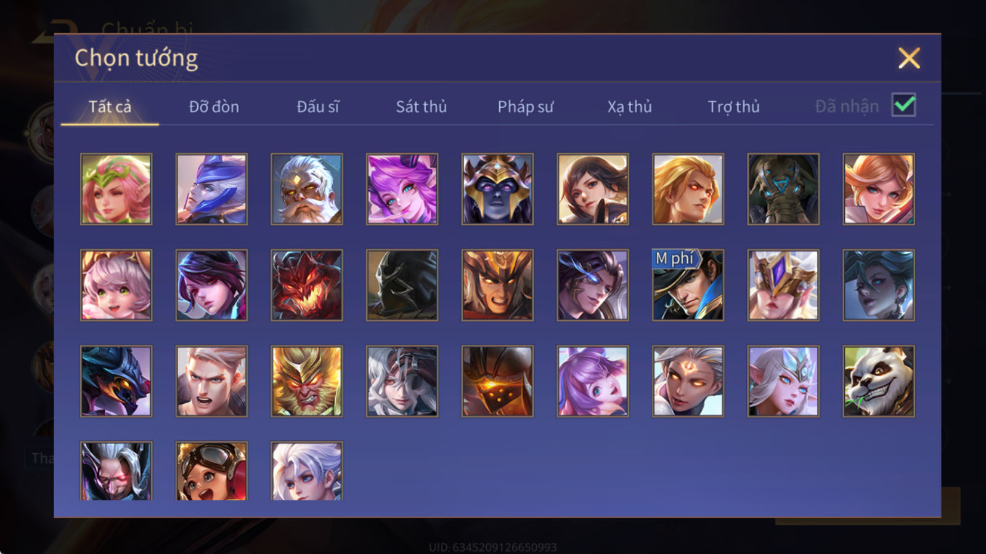The width and height of the screenshot is (986, 554).
Task: Toggle the 'Đã nhận' checkbox
Action: 903,105
